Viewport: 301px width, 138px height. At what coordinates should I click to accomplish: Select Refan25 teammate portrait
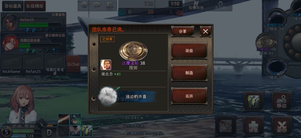coord(10,22)
